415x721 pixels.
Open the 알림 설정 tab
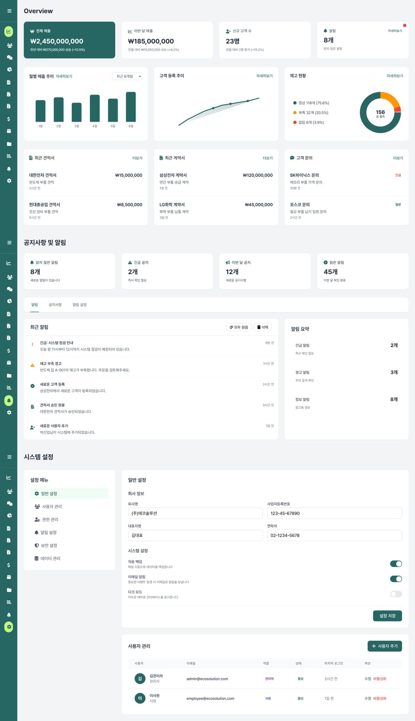click(x=80, y=305)
